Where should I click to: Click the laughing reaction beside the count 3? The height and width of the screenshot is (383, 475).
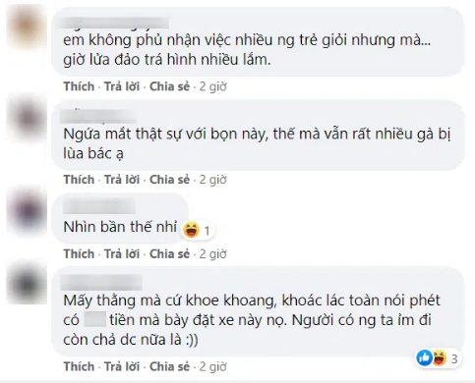[439, 357]
